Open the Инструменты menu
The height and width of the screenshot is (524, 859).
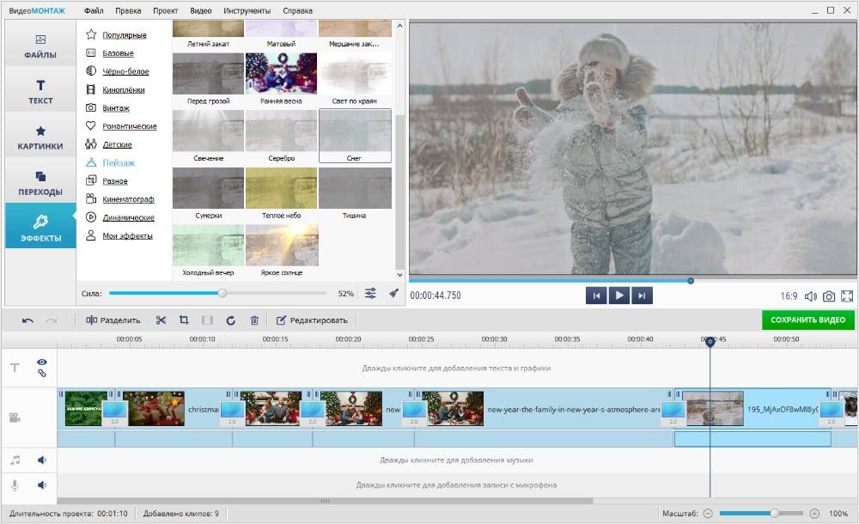point(247,10)
